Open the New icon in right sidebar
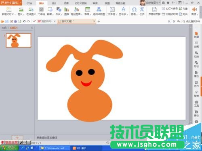Viewport: 202px width, 151px height. click(196, 35)
